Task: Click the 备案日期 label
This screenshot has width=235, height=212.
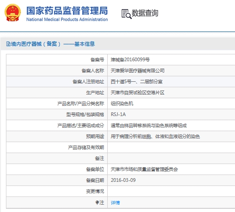Action: pyautogui.click(x=95, y=180)
